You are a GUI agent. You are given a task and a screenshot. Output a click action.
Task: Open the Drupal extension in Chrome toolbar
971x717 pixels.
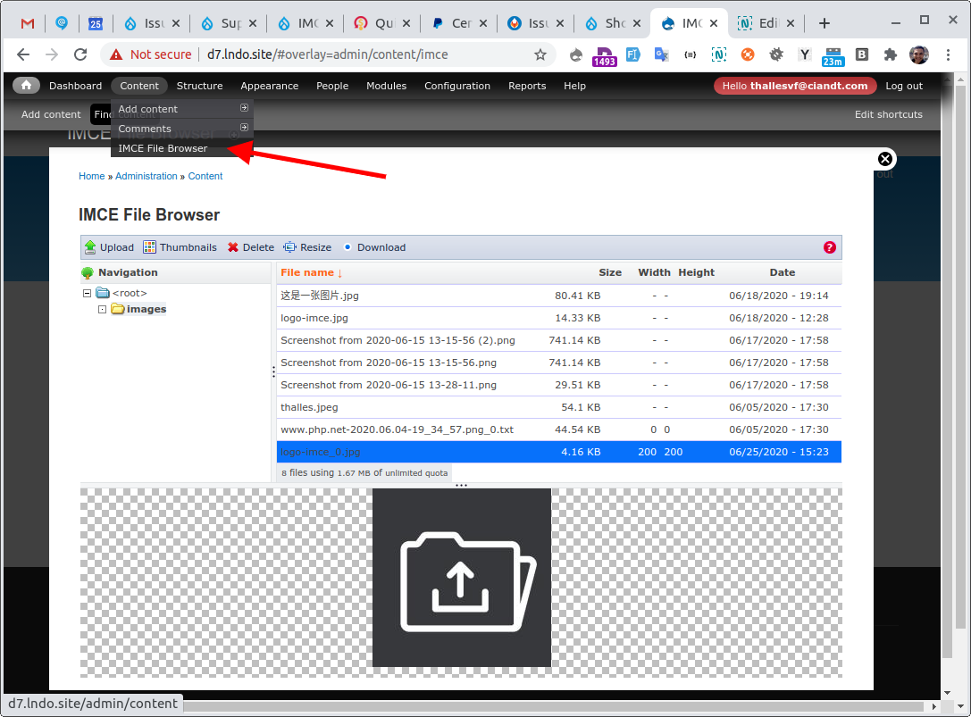click(x=575, y=54)
